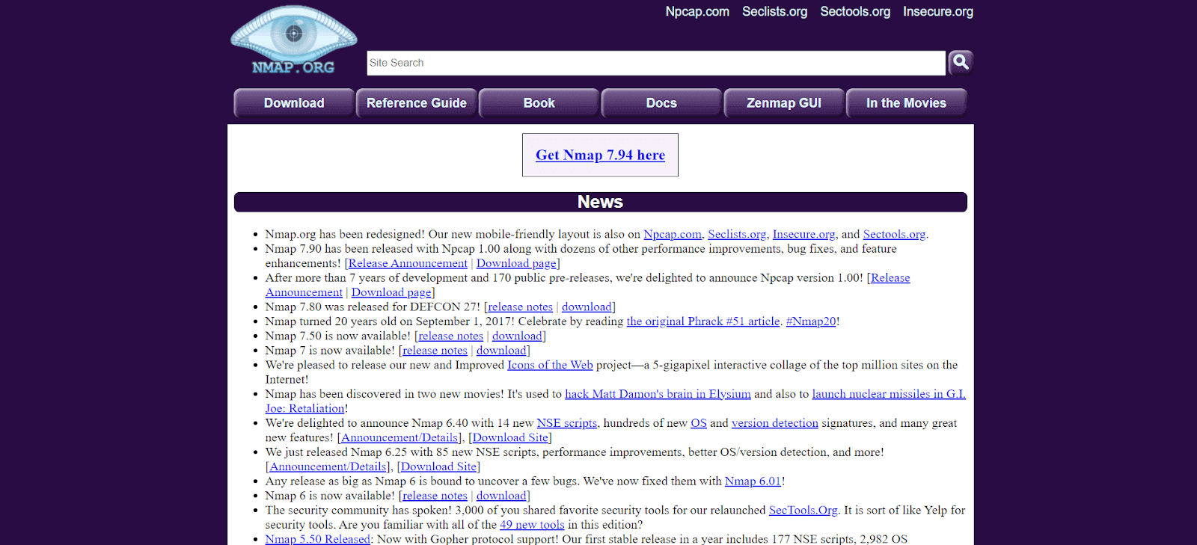Open Nmap 6 download link

coord(501,496)
